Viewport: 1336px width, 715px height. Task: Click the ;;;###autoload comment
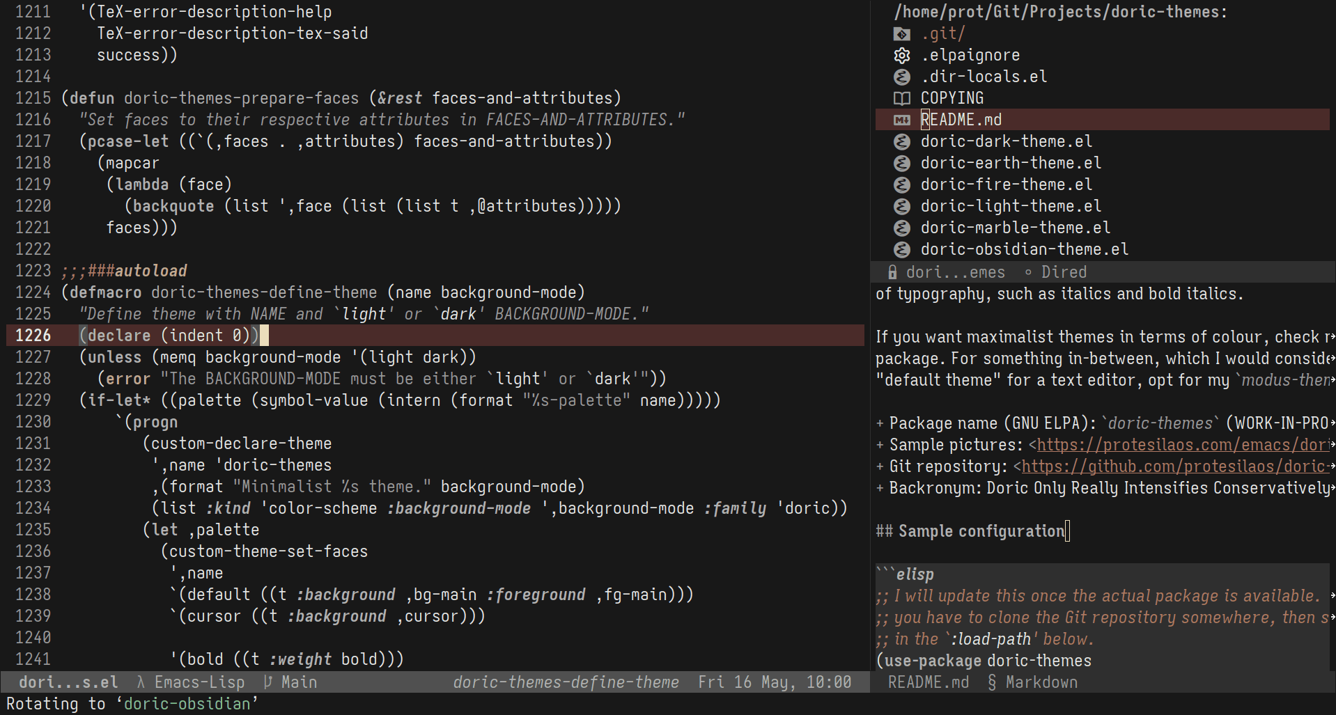click(124, 271)
